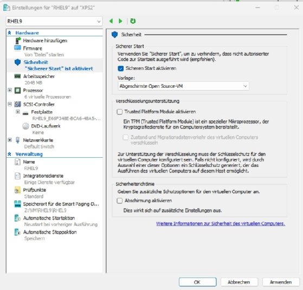Screen dimensions: 303x290
Task: Open the Vorlage template dropdown
Action: click(183, 86)
